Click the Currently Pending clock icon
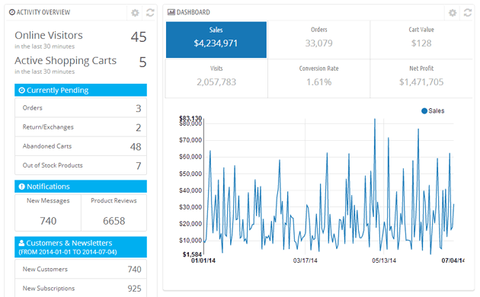 (22, 90)
